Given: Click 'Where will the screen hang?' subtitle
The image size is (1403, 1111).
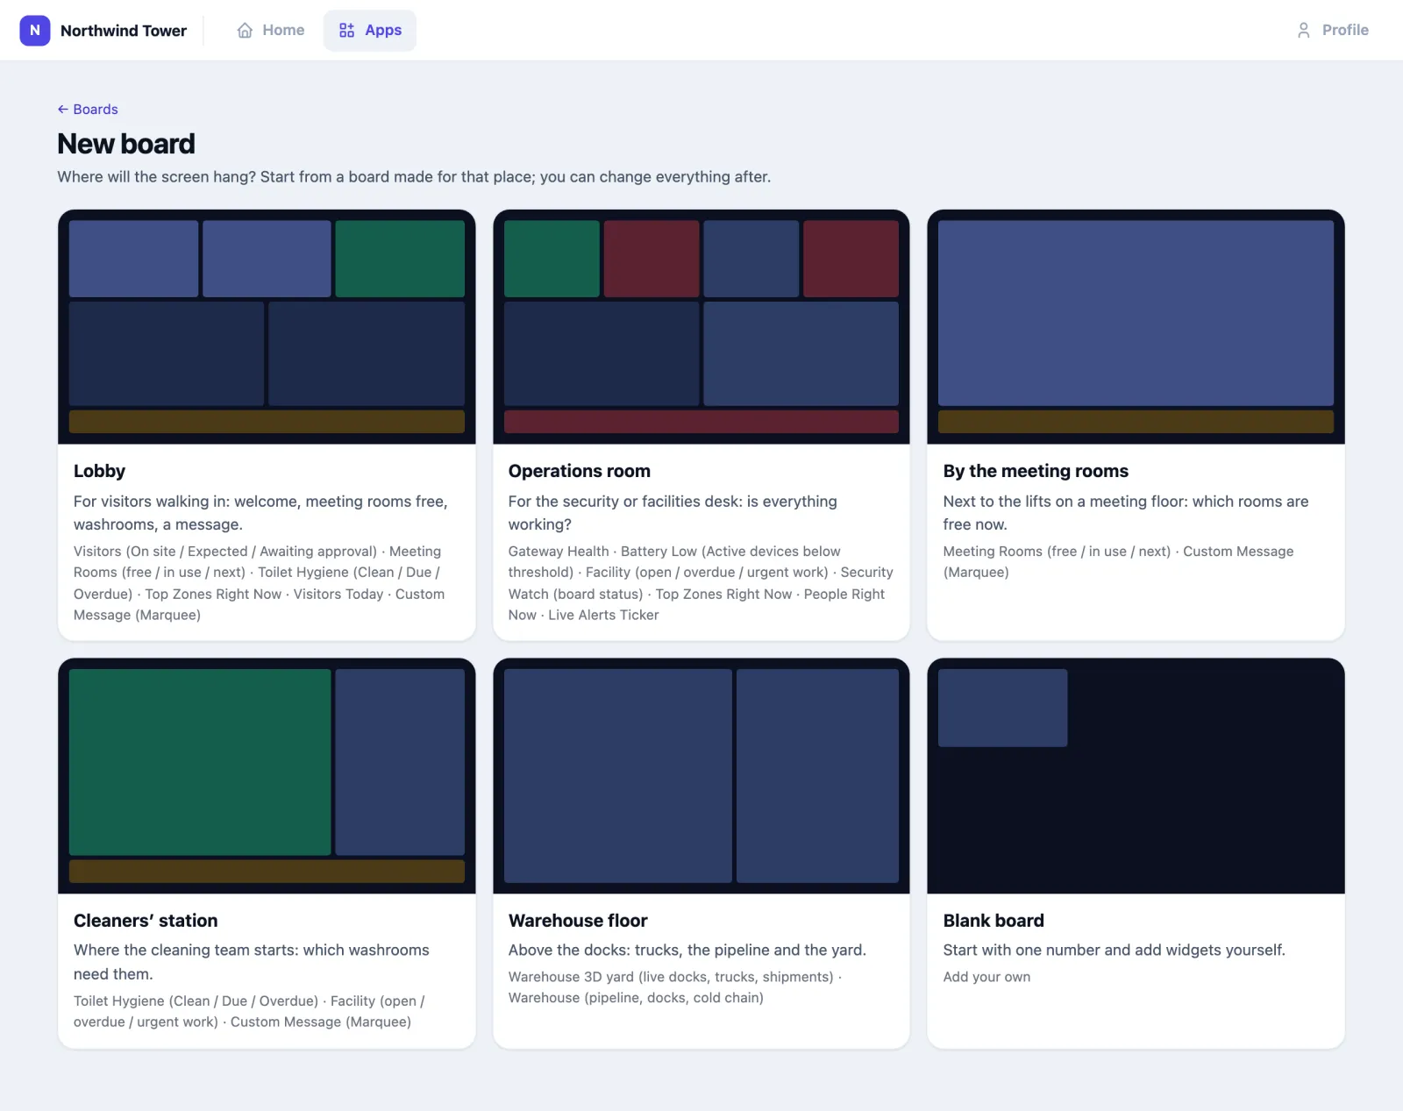Looking at the screenshot, I should (x=414, y=177).
